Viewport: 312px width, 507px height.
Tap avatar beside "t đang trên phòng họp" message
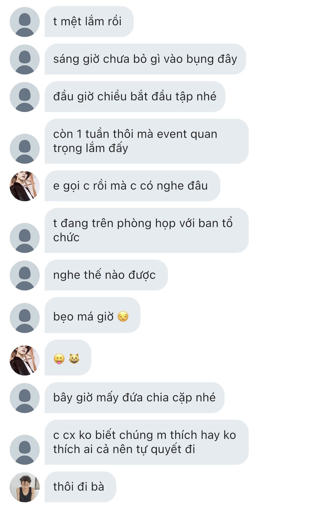[x=25, y=238]
